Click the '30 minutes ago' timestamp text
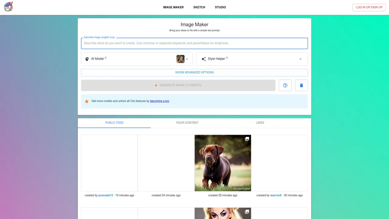 [x=293, y=195]
